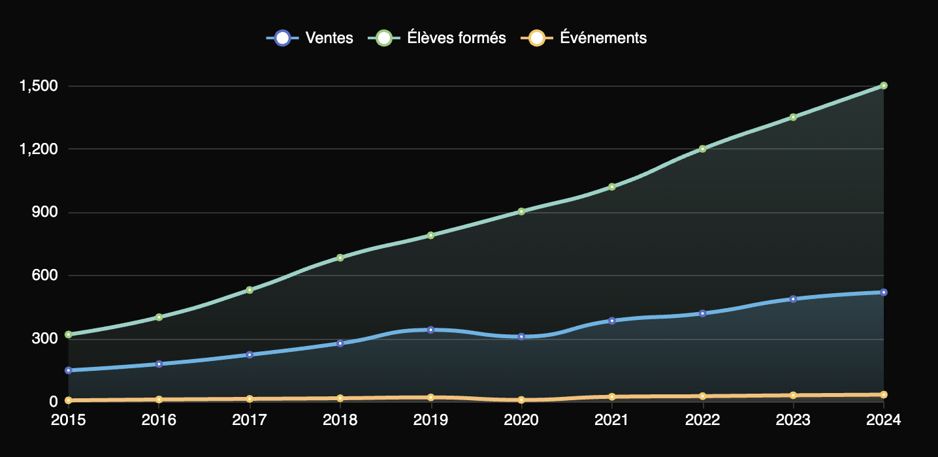
Task: Click the Ventes 2024 data point
Action: click(883, 292)
